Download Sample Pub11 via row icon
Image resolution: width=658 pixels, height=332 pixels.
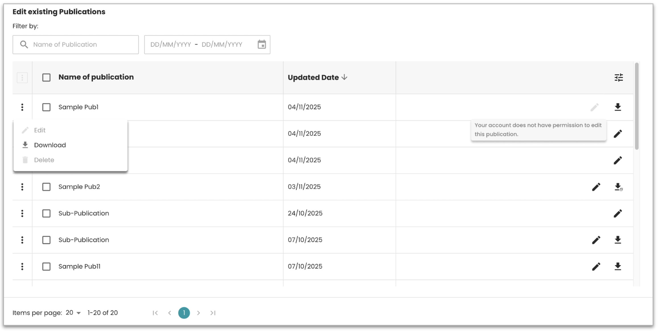(618, 266)
